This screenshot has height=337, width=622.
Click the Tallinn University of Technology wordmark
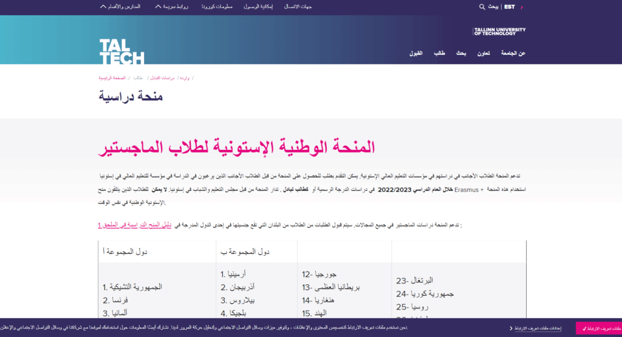pyautogui.click(x=499, y=32)
